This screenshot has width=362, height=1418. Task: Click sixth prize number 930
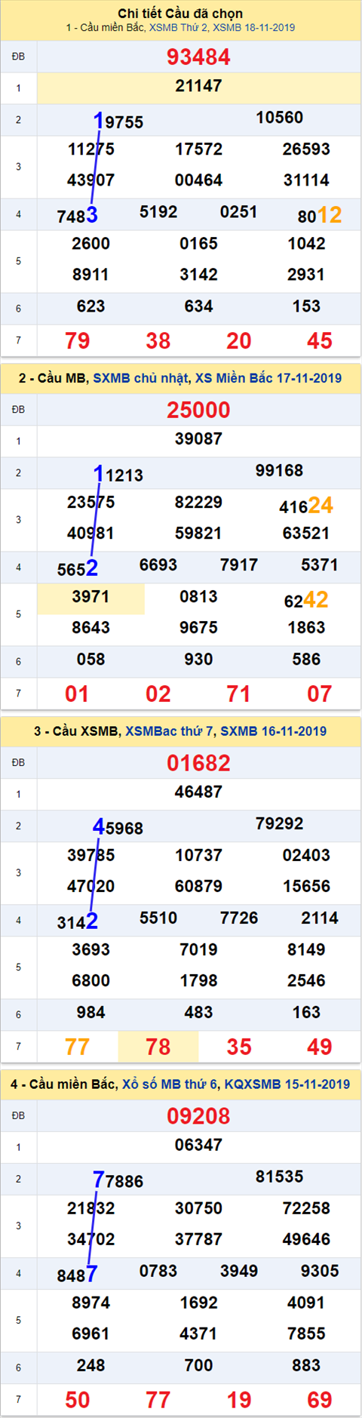pos(198,660)
